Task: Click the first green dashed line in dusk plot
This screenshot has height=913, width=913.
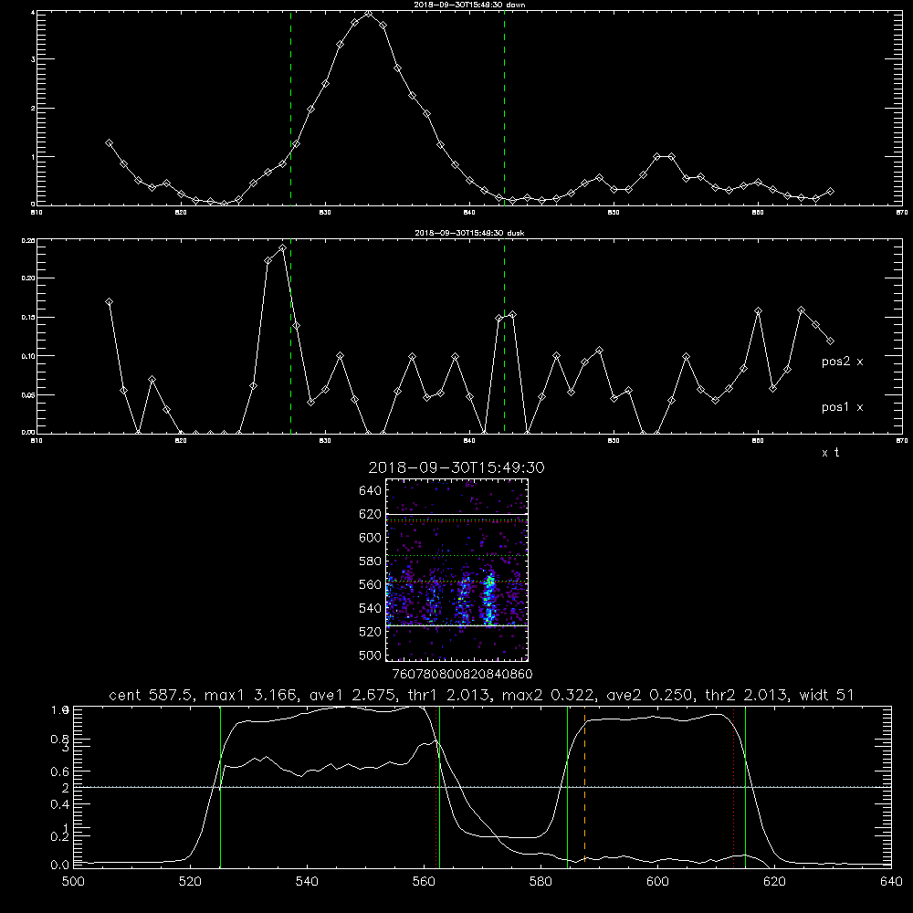Action: (290, 336)
